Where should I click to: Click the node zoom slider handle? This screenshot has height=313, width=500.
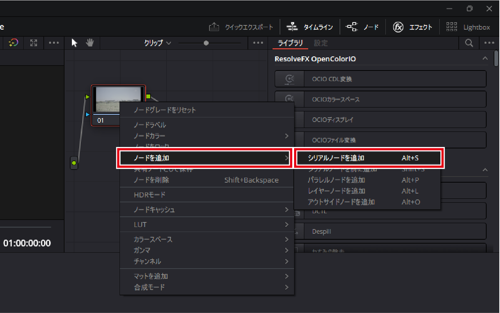click(x=206, y=43)
